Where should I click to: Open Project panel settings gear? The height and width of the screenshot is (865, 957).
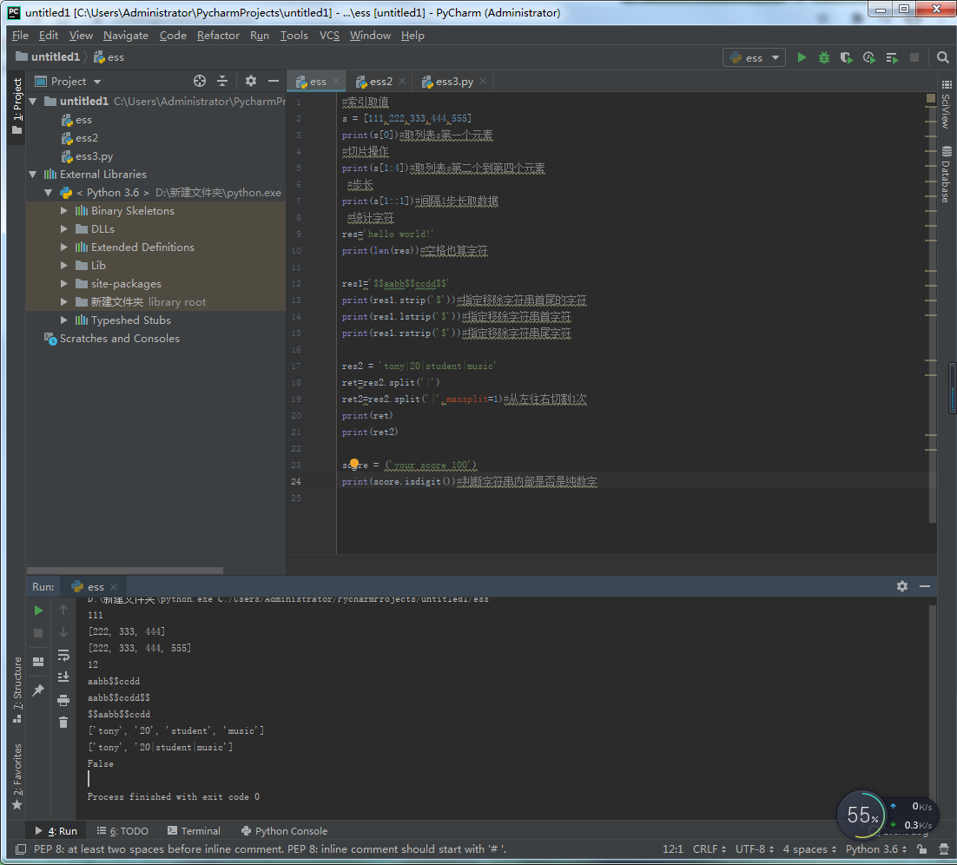(x=251, y=81)
